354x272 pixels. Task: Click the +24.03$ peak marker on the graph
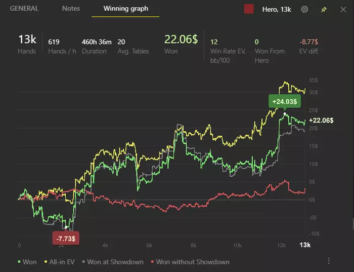click(285, 101)
